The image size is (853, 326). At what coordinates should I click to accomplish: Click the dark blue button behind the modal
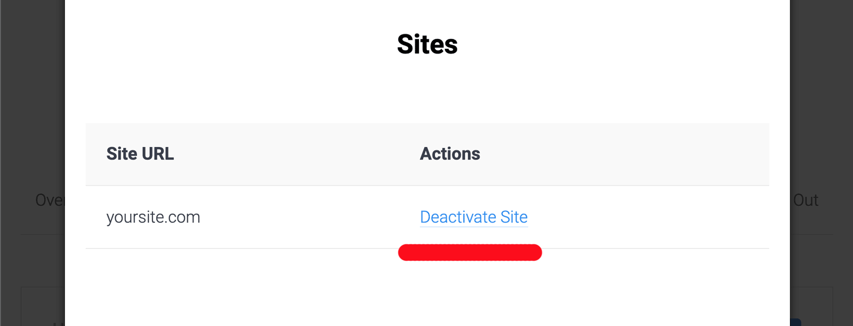click(796, 322)
